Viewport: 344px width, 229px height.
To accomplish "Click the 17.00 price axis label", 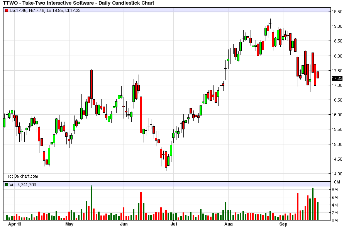I will [x=337, y=85].
